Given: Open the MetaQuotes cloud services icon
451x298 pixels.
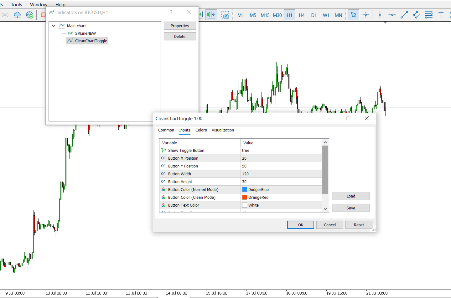Looking at the screenshot, I should pos(17,15).
